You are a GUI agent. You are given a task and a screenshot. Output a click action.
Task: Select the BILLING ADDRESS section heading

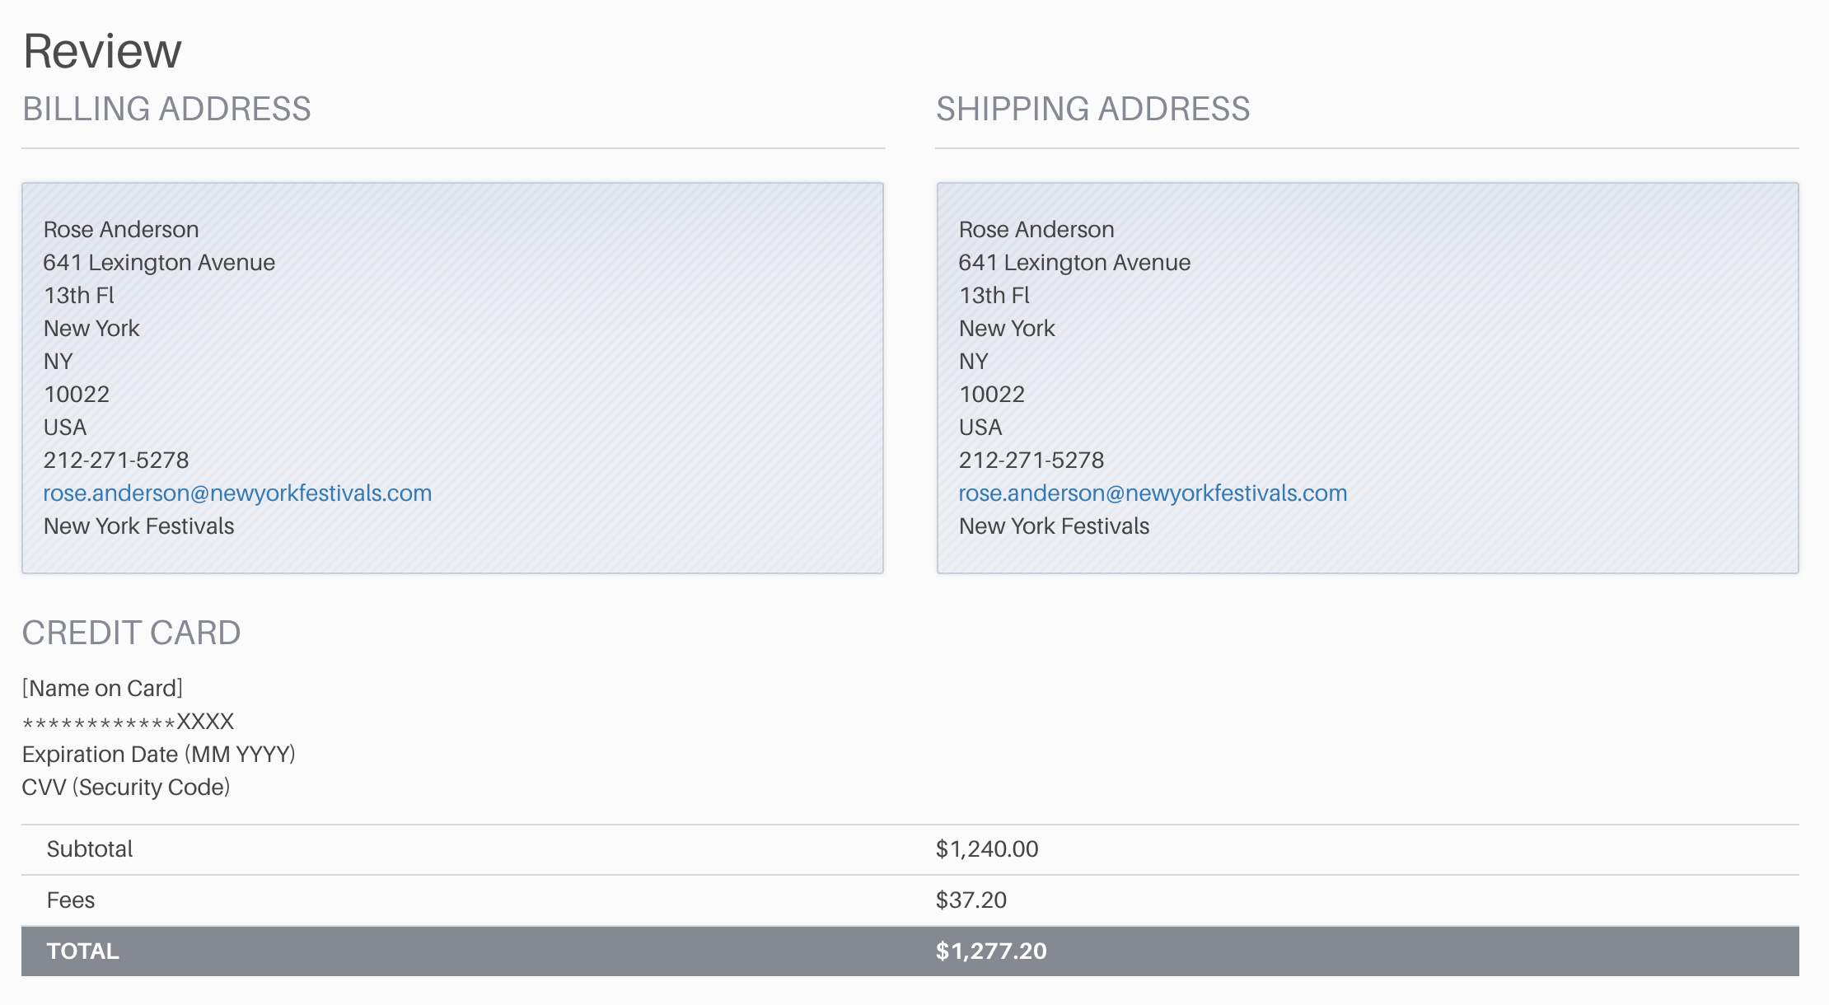(x=166, y=109)
